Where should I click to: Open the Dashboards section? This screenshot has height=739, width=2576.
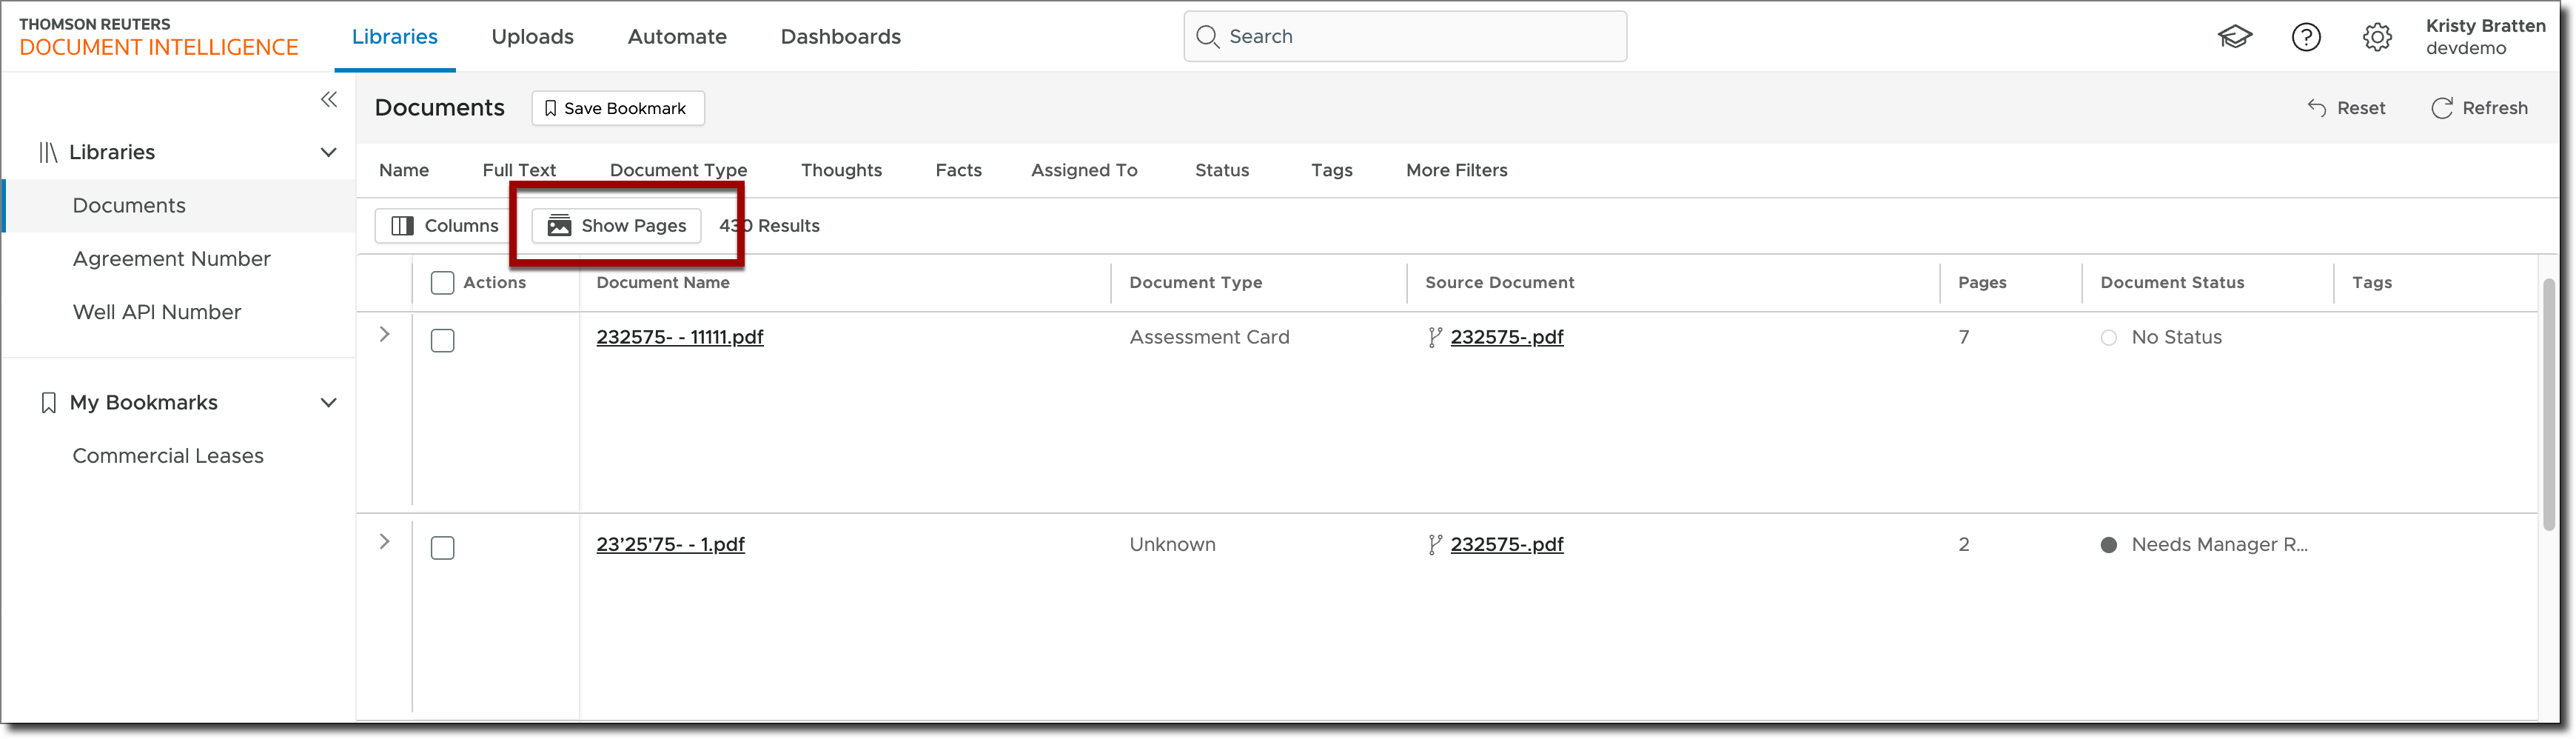(840, 36)
